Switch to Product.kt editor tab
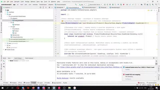Screen dimensions: 160x90 [x=103, y=7]
